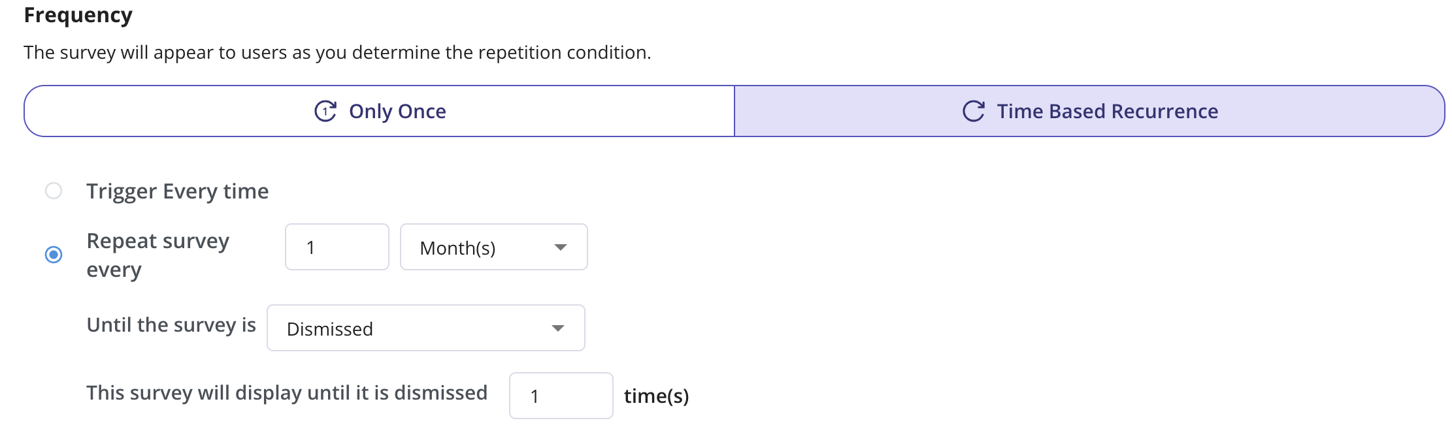Click the display until dismissed label
The width and height of the screenshot is (1452, 444).
(x=287, y=393)
